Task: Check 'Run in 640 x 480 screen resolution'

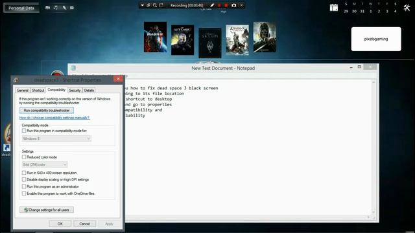Action: coord(24,173)
